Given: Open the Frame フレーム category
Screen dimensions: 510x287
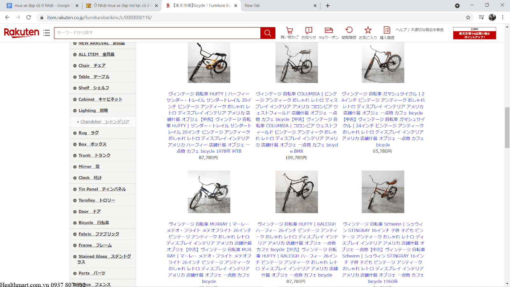Looking at the screenshot, I should (95, 246).
